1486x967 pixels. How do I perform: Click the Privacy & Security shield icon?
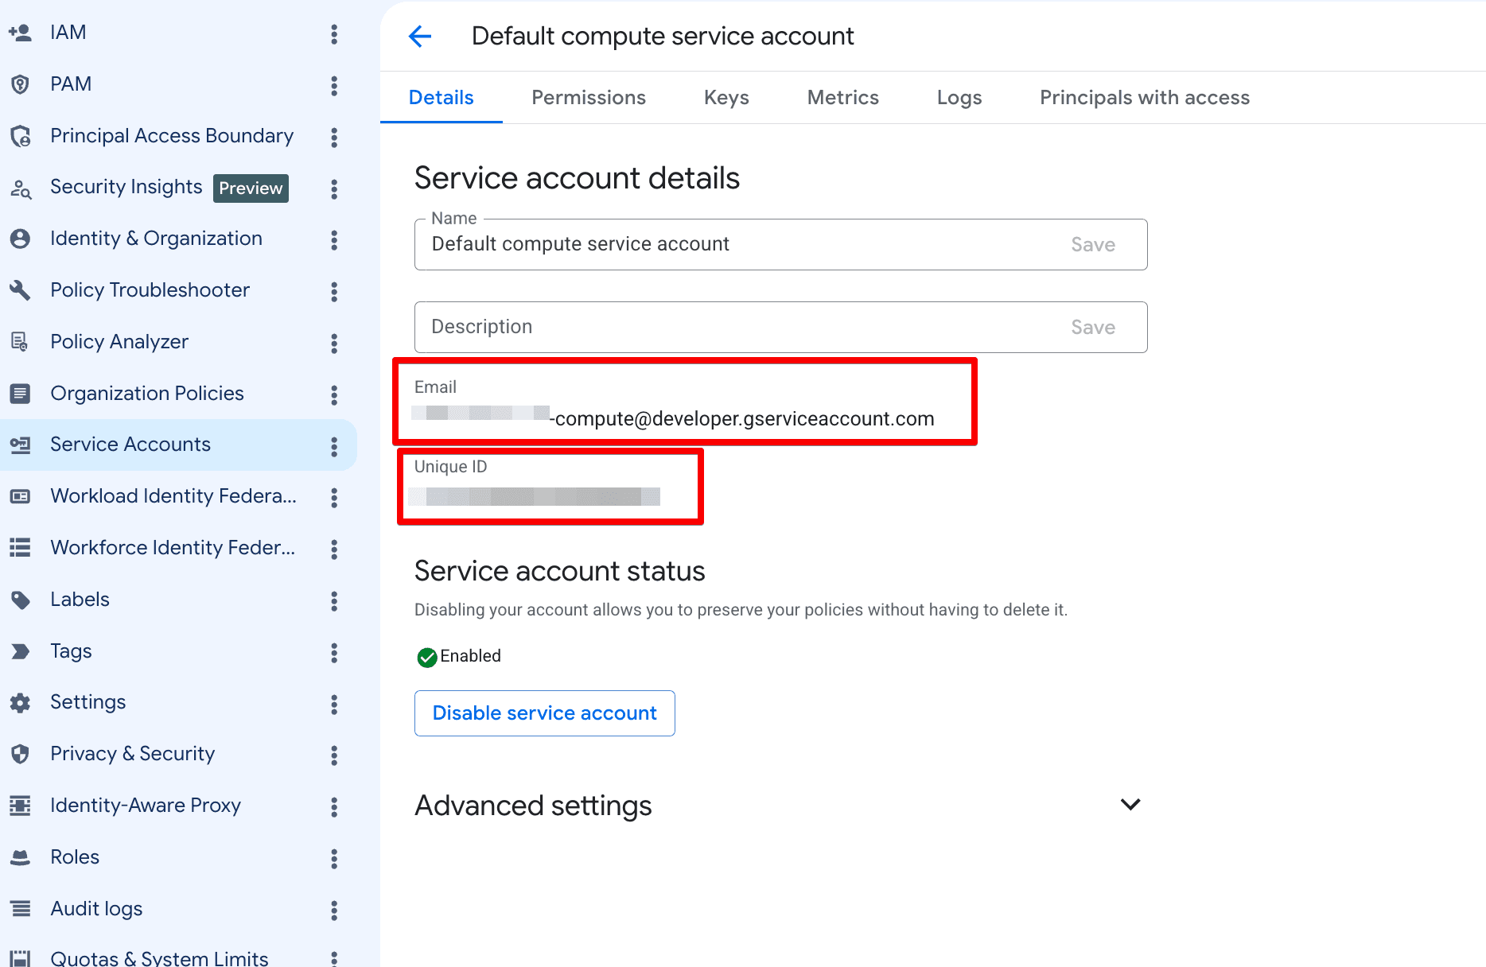20,754
